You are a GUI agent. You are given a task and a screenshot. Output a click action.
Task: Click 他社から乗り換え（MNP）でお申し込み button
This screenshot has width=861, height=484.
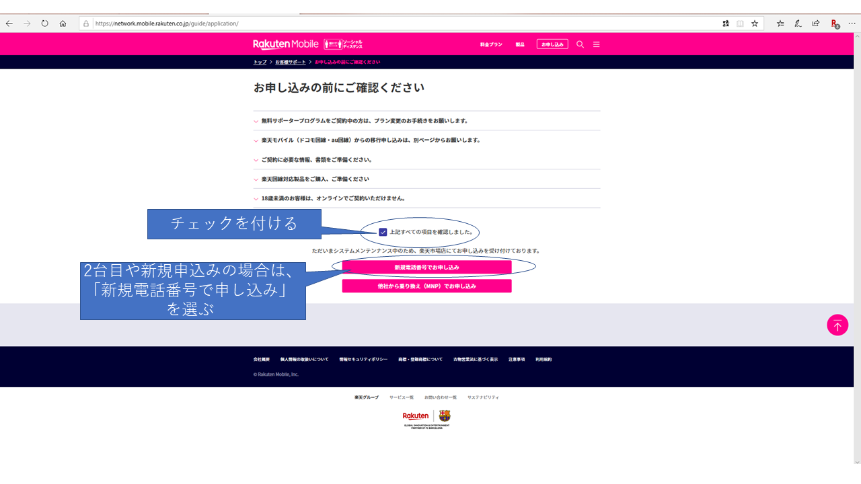pos(426,286)
